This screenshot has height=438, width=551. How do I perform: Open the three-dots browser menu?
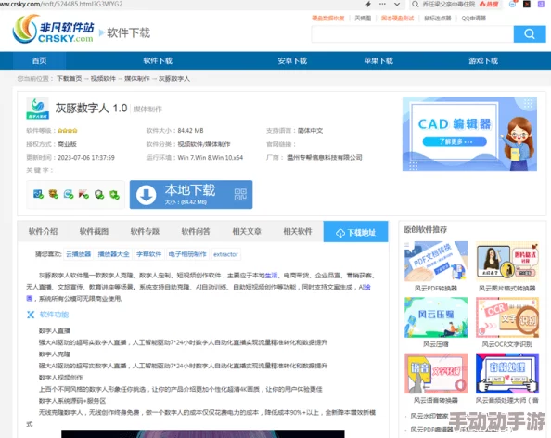[382, 5]
